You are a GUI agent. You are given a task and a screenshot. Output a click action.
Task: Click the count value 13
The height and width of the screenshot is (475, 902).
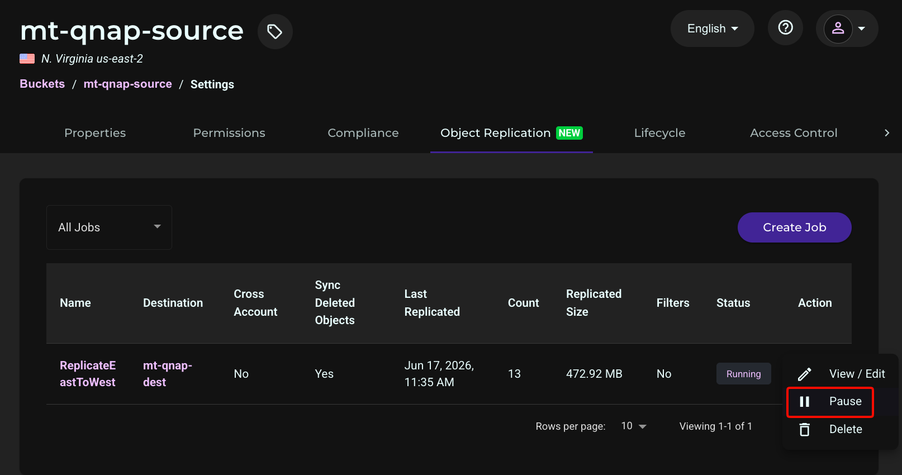[x=514, y=374]
